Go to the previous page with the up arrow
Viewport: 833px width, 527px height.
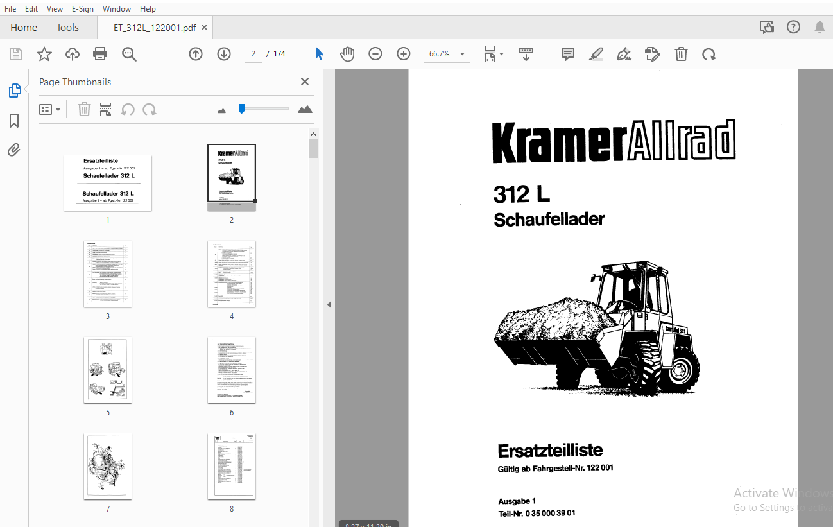[196, 54]
